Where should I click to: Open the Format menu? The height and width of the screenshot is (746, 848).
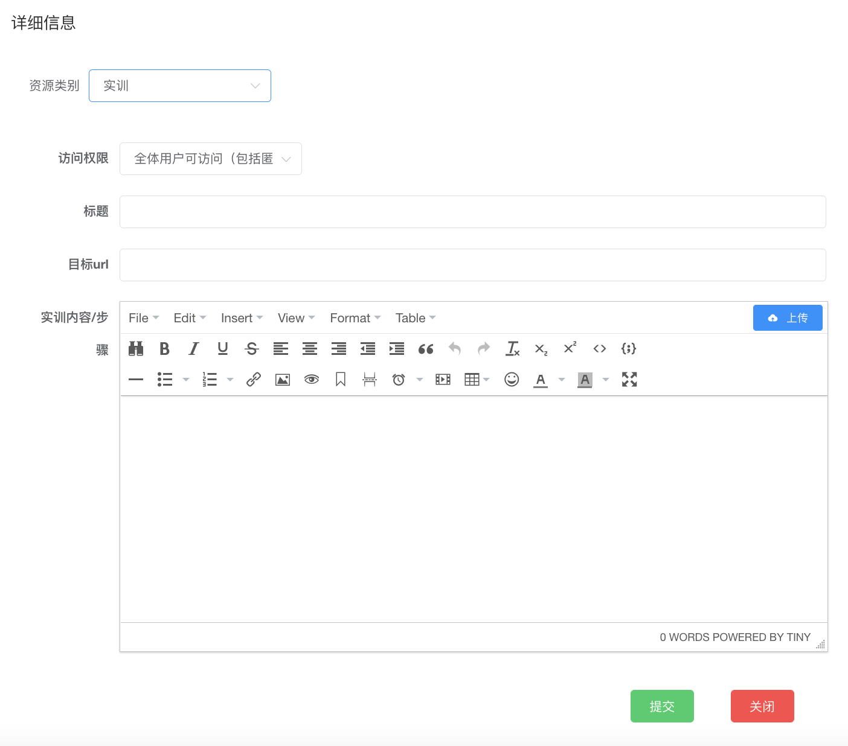(355, 318)
